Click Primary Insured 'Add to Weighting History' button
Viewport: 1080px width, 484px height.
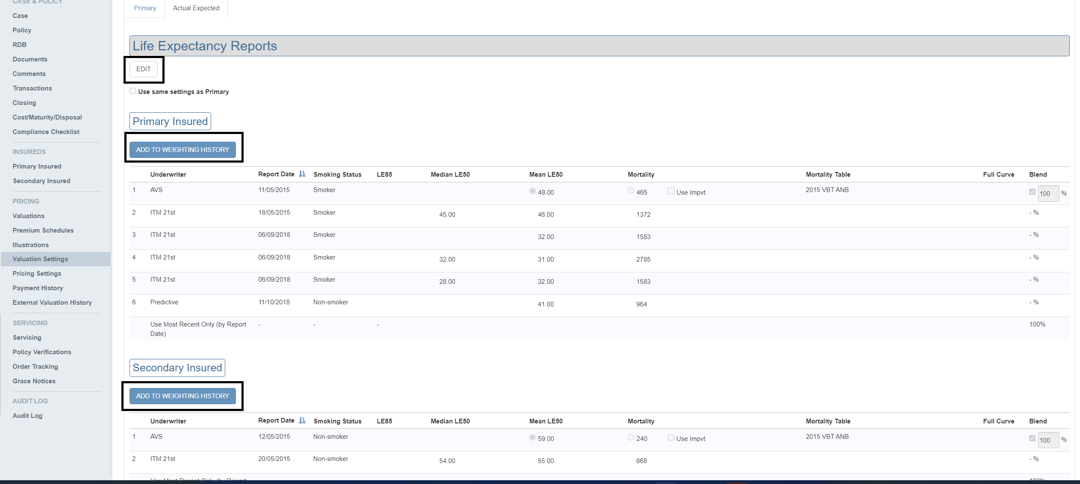[182, 150]
